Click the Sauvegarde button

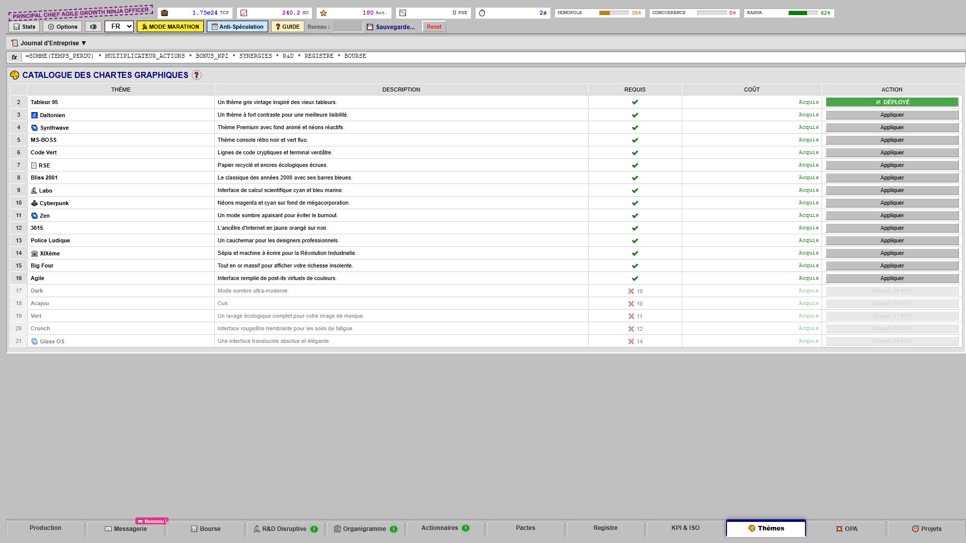391,27
